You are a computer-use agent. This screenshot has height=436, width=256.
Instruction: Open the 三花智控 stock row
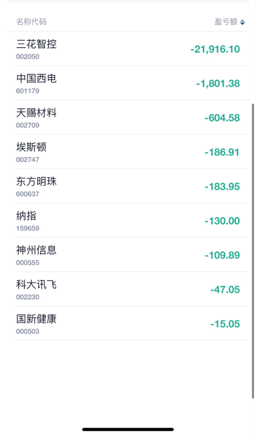[x=36, y=44]
